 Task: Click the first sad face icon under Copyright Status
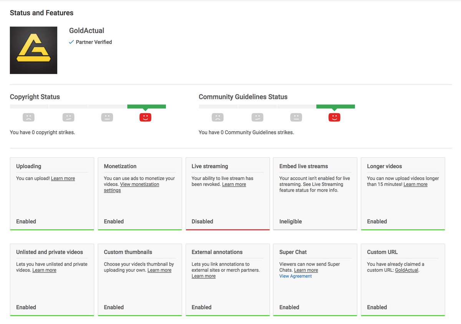coord(28,117)
